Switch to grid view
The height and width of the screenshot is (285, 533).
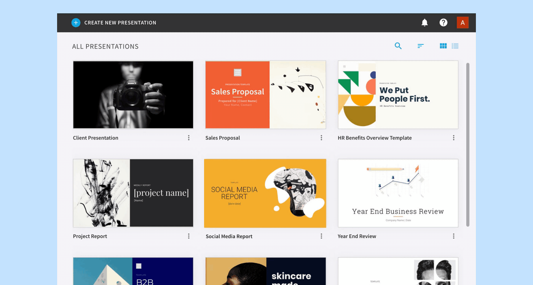[443, 46]
